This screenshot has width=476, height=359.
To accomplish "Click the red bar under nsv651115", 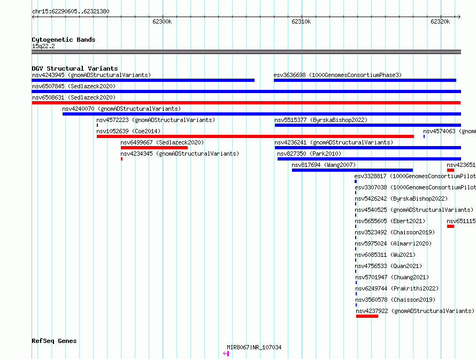I will click(x=450, y=226).
